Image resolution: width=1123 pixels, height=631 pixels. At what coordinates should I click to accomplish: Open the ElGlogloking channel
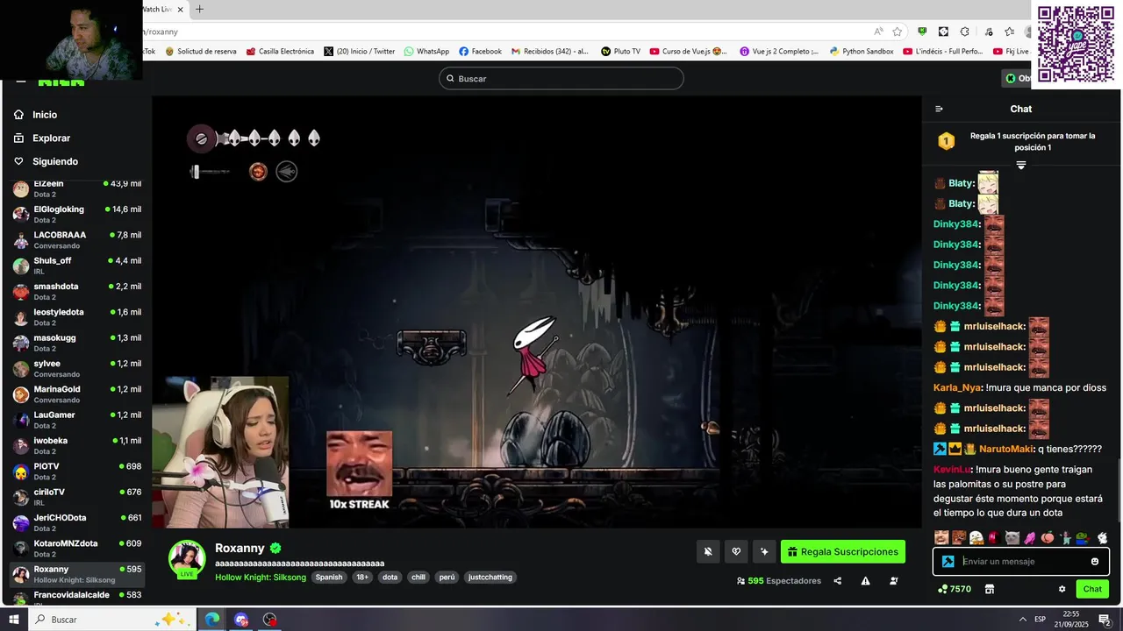tap(76, 215)
